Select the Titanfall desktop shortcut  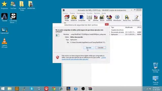(5, 17)
